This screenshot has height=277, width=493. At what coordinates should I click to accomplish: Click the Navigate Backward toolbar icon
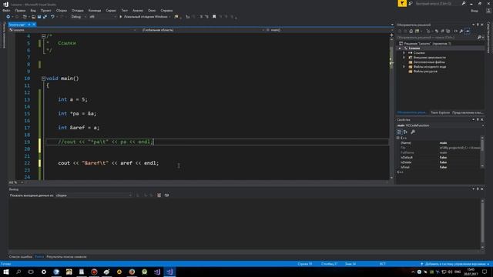coord(8,17)
